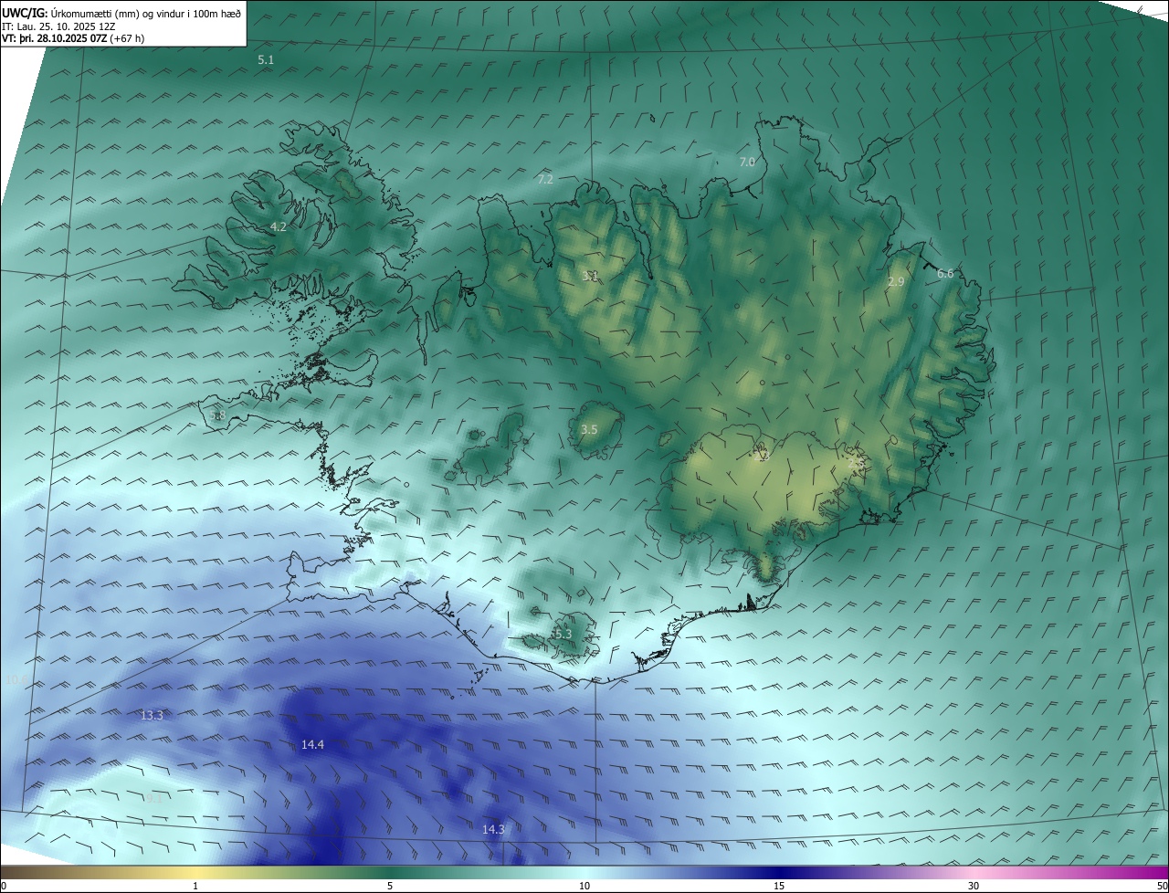The height and width of the screenshot is (893, 1169).
Task: Click the 1 tick label on the color scale
Action: point(195,886)
